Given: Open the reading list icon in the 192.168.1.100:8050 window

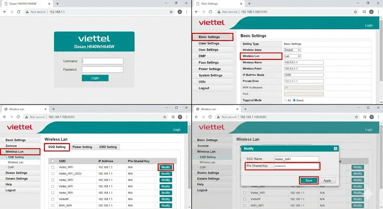Looking at the screenshot, I should click(x=173, y=117).
